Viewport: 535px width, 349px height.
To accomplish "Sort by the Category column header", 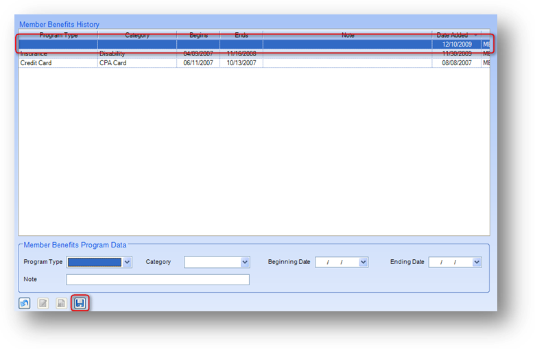I will [x=137, y=35].
